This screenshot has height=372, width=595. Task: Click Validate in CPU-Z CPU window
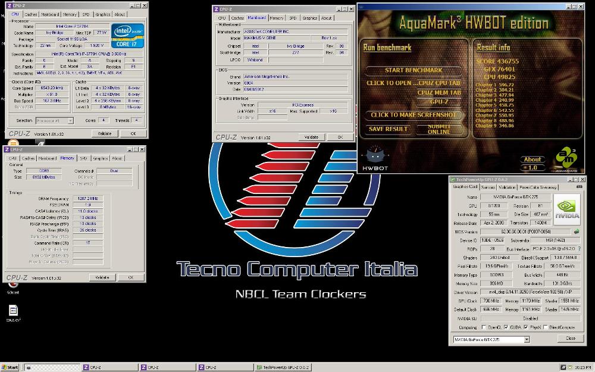105,133
